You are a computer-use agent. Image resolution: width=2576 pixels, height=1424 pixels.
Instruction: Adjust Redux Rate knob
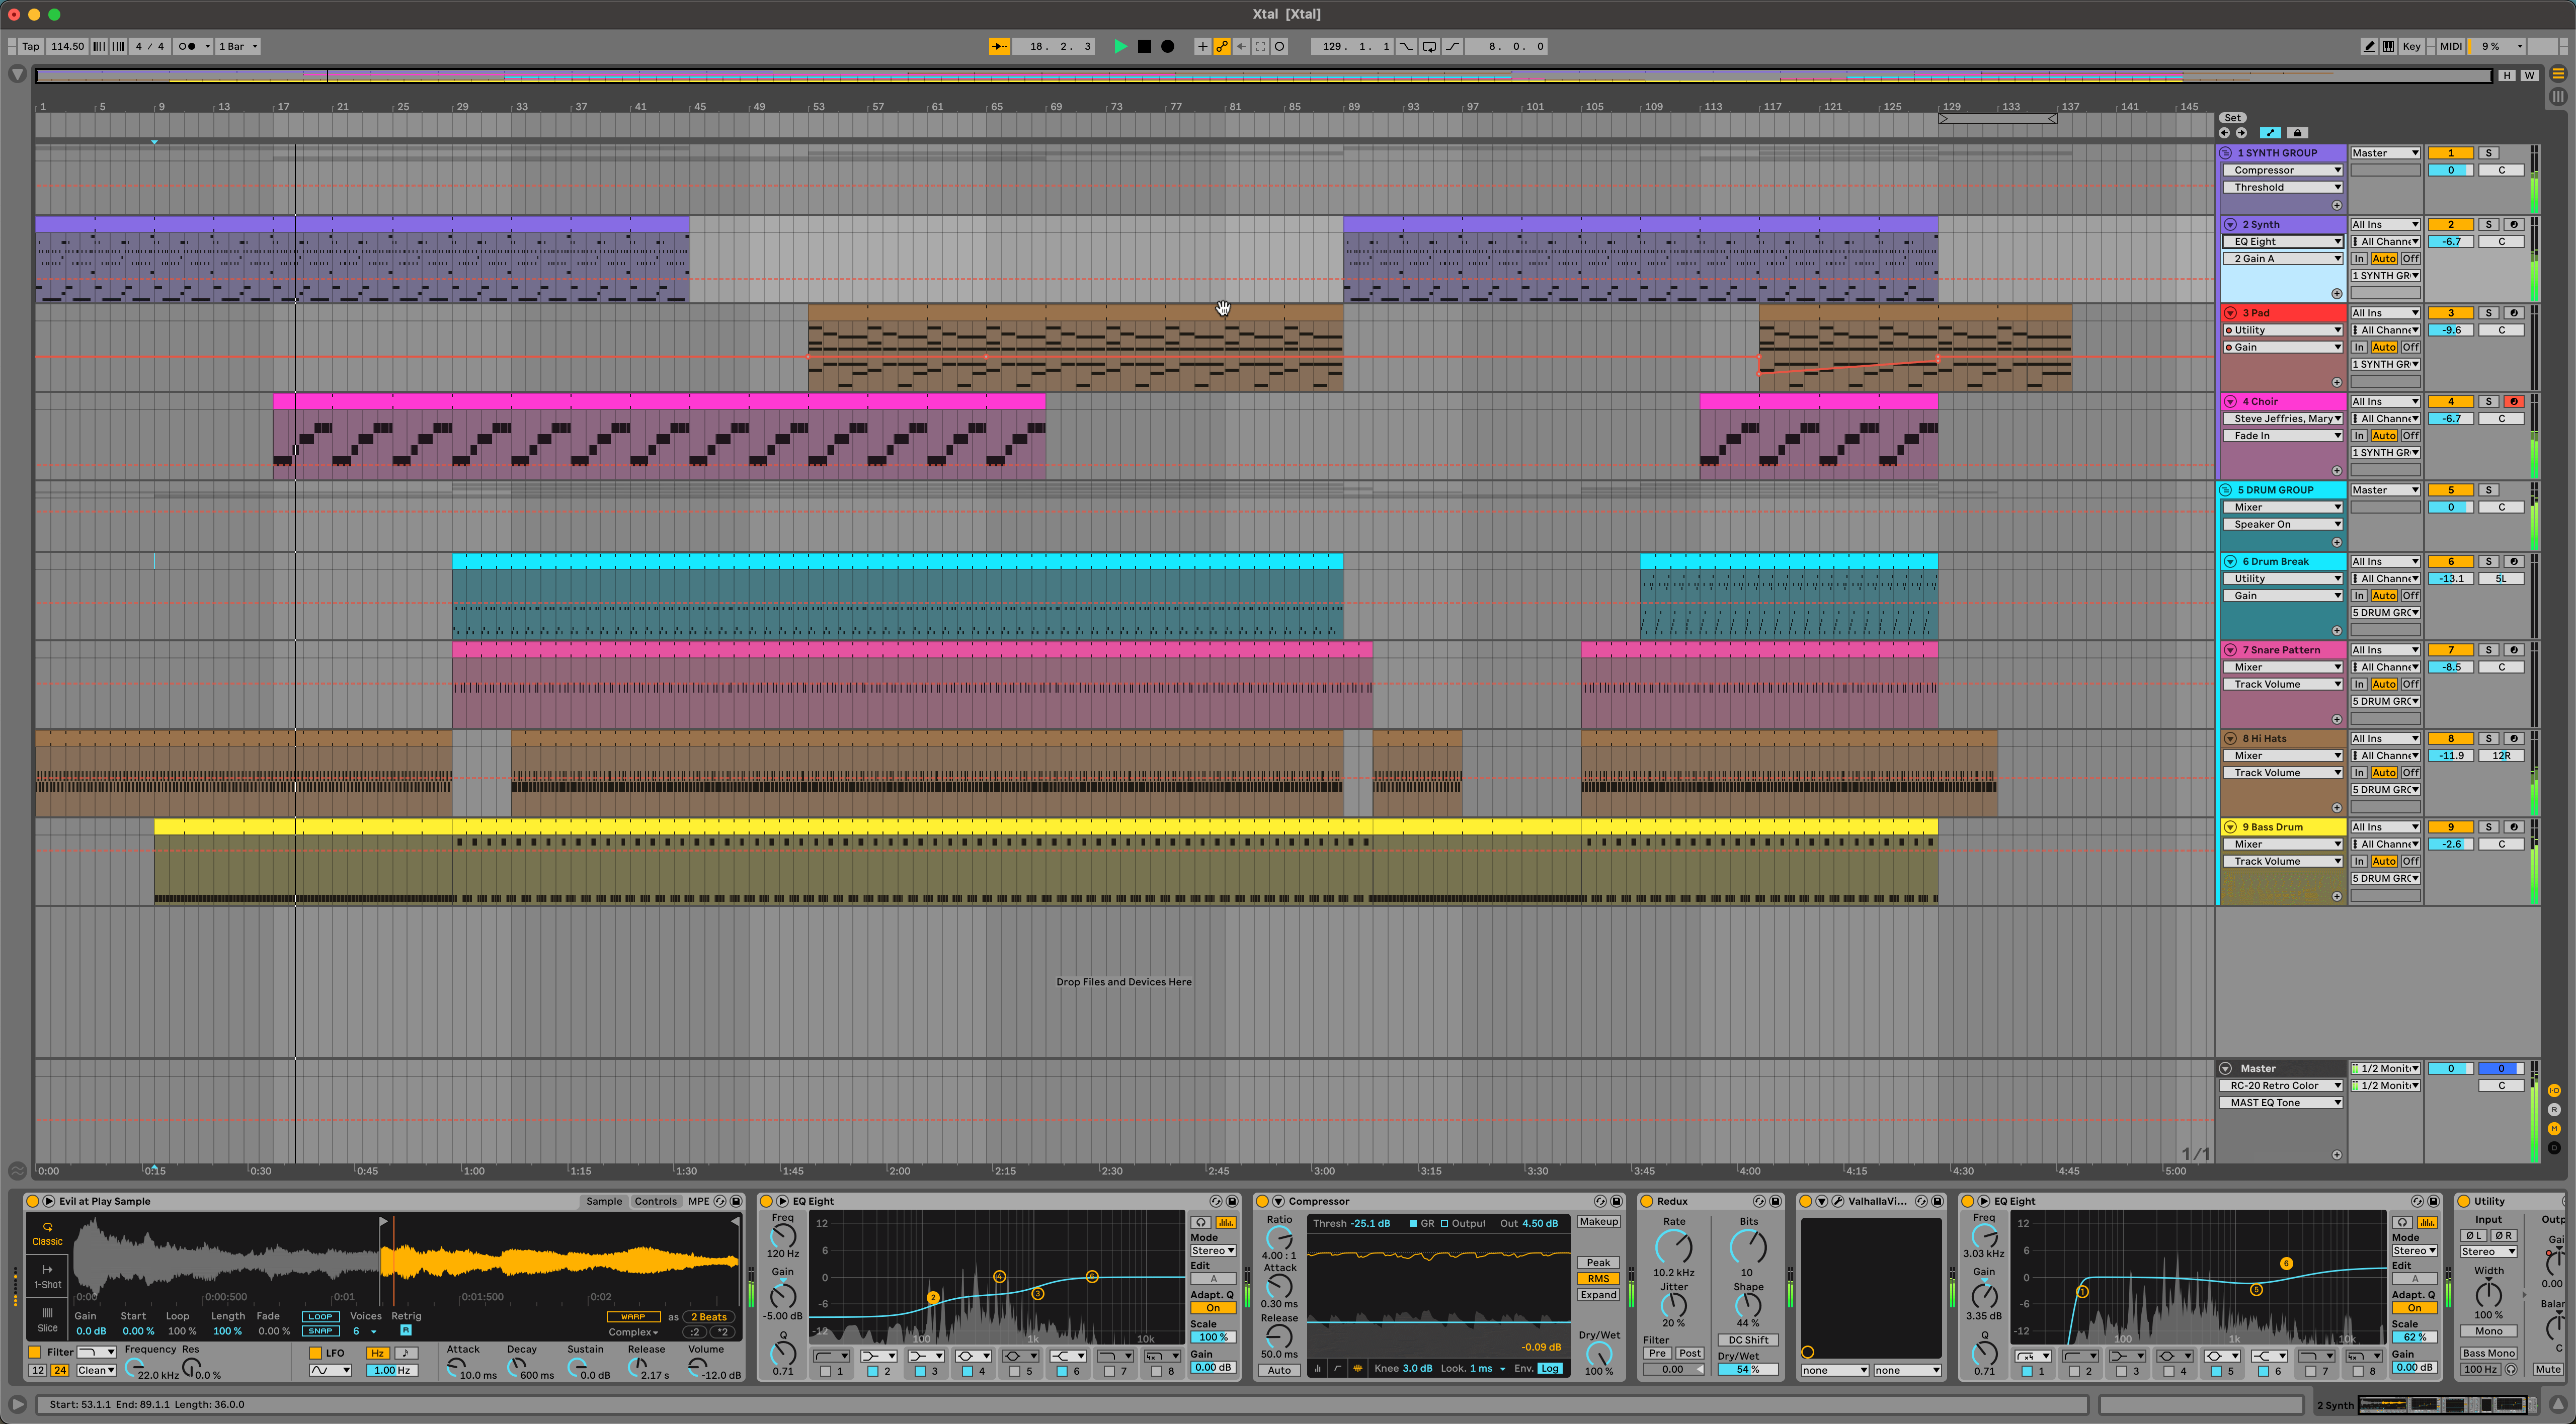(1673, 1247)
